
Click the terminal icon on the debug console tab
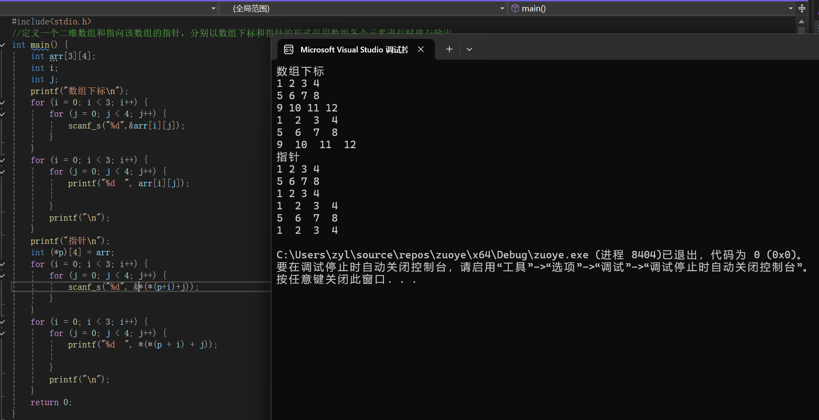(289, 50)
